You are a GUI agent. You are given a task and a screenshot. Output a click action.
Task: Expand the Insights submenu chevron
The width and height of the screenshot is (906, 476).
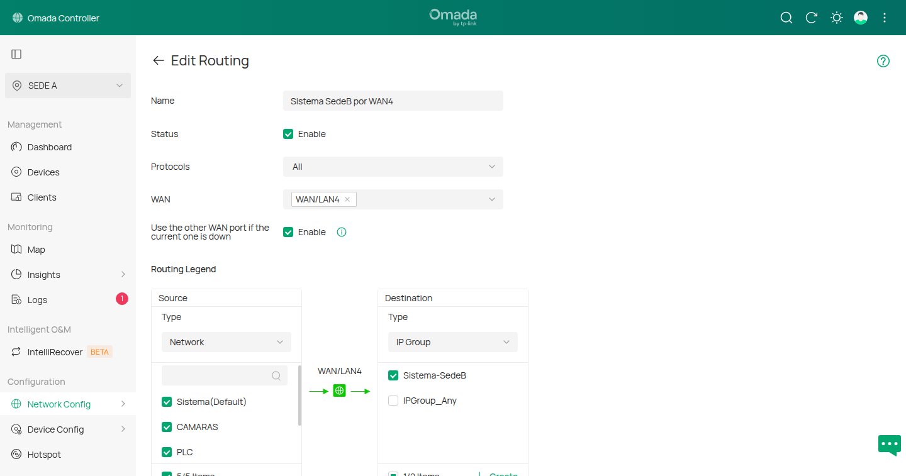[x=123, y=275]
